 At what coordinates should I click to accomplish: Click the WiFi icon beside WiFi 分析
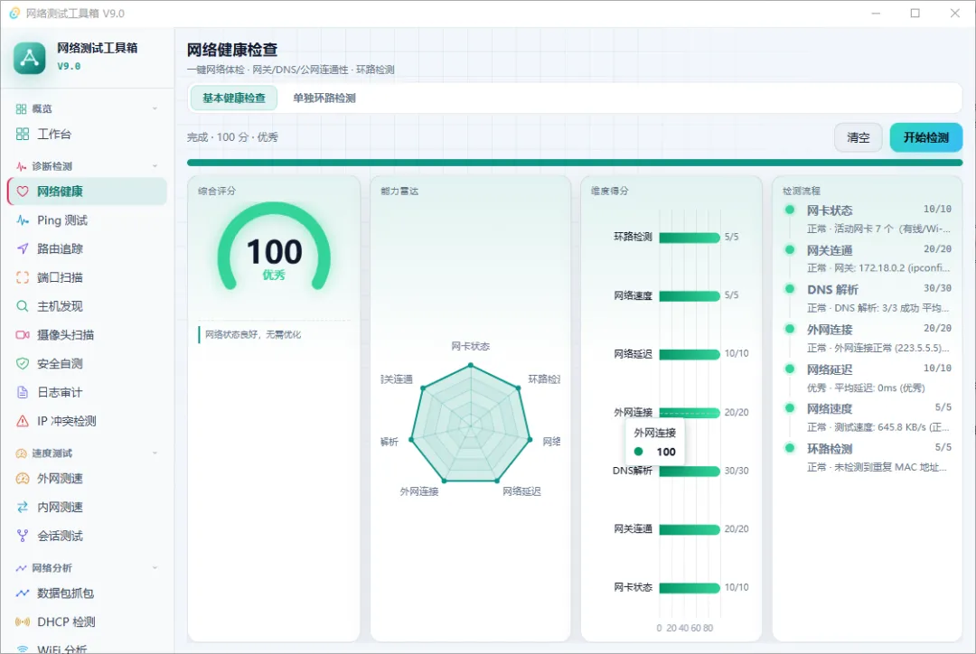[x=23, y=649]
